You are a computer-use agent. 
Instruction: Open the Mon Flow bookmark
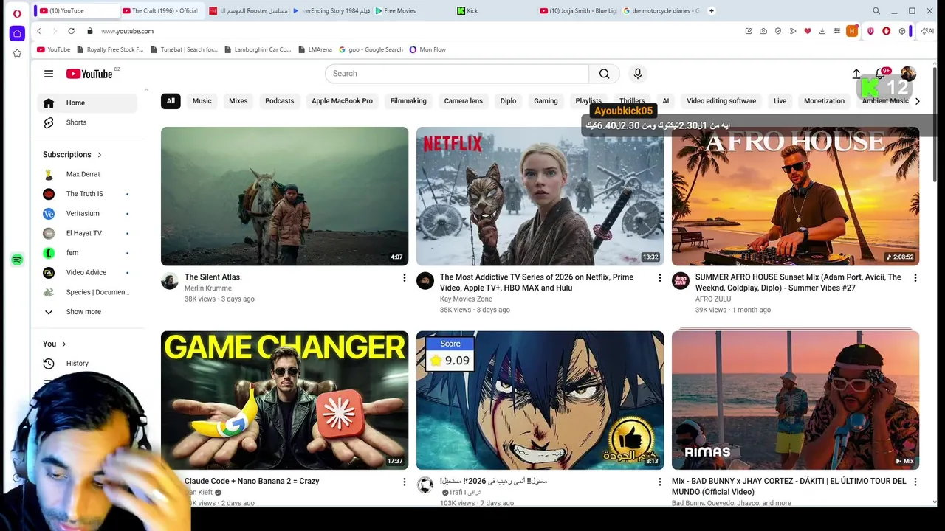coord(427,49)
